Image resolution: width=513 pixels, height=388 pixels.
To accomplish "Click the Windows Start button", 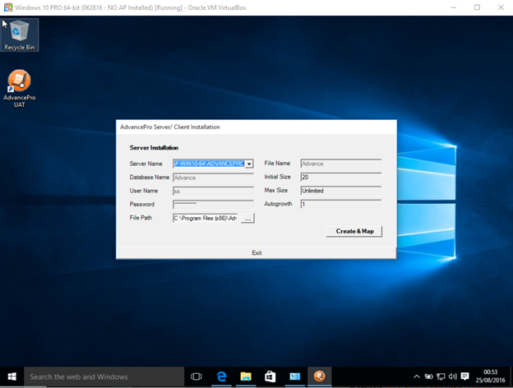I will tap(12, 376).
